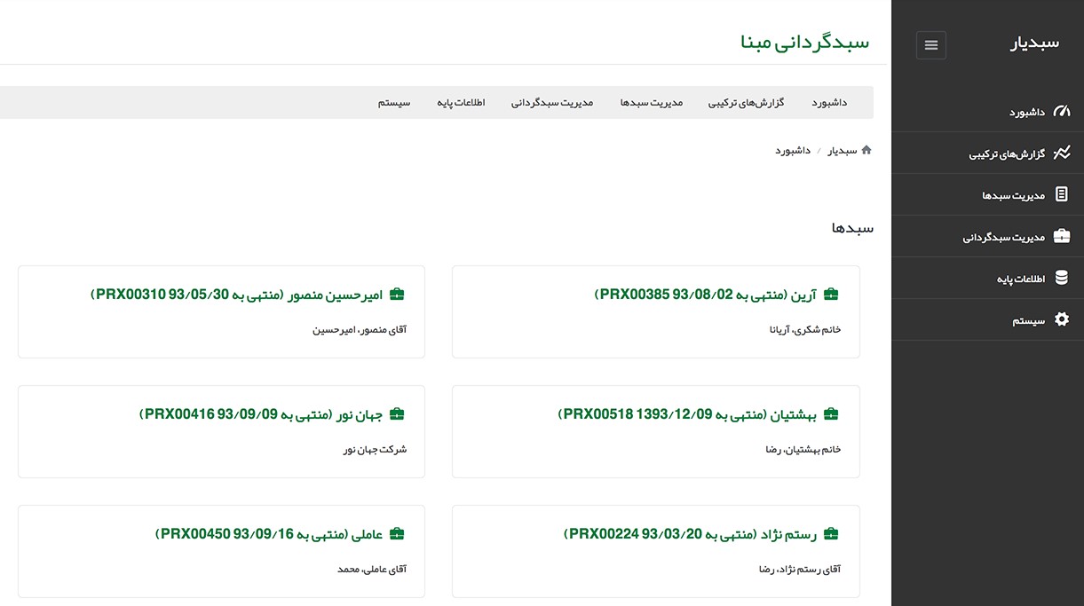Viewport: 1084px width, 606px height.
Task: Select گزارش‌های ترکیبی in top navigation bar
Action: [x=747, y=103]
